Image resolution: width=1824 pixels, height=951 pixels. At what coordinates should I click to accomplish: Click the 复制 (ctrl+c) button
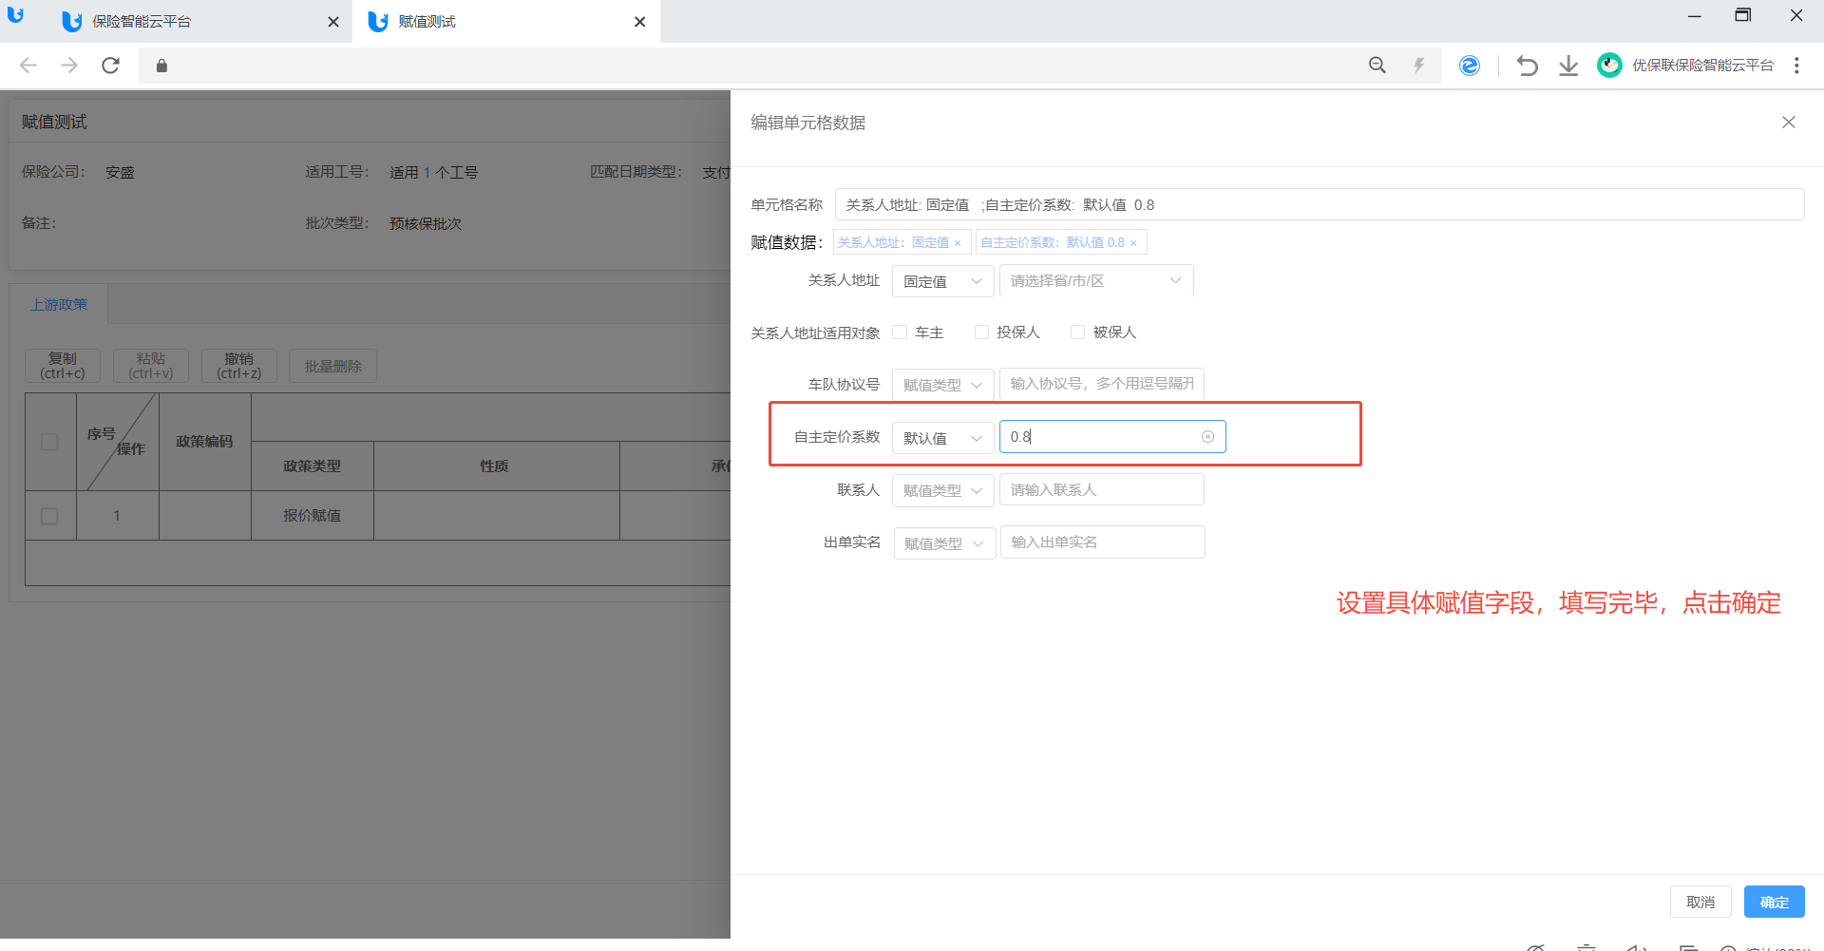(x=63, y=366)
